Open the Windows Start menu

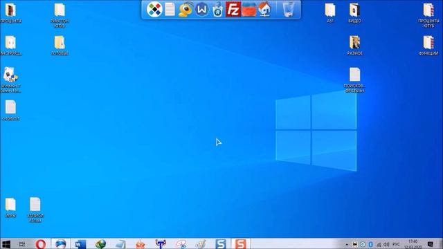click(x=6, y=244)
